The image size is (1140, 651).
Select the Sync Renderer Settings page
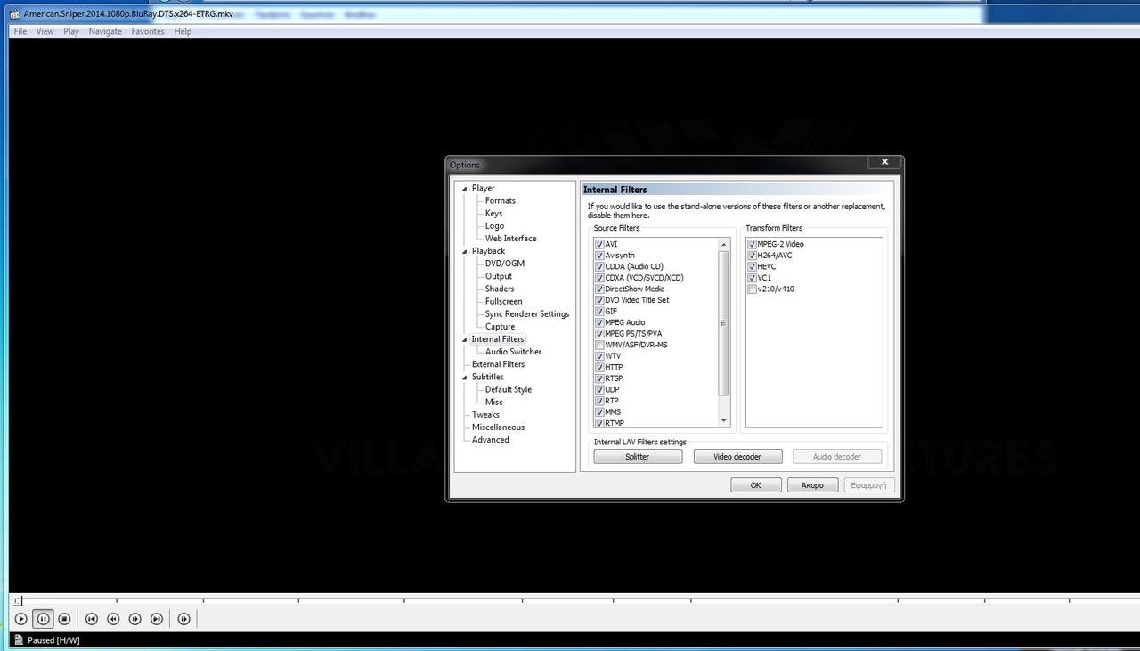click(526, 313)
